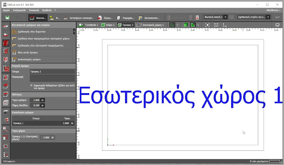Click the empty Περιγραφή text area
Viewport: 284px width, 165px height.
pos(52,78)
